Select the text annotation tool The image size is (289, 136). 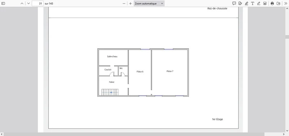pos(253,3)
